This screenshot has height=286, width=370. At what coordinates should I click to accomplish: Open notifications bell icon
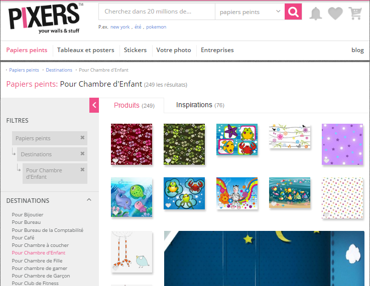pyautogui.click(x=315, y=14)
